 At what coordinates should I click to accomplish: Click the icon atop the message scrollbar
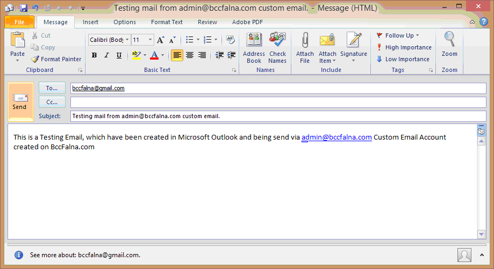point(481,131)
